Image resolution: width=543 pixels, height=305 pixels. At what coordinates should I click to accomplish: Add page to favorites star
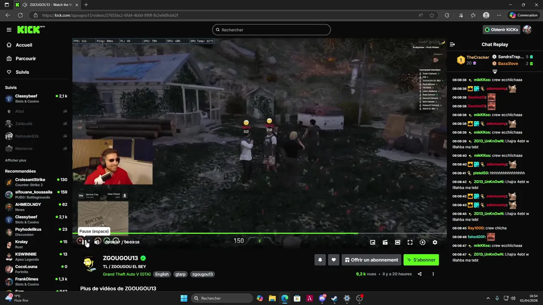point(432,15)
